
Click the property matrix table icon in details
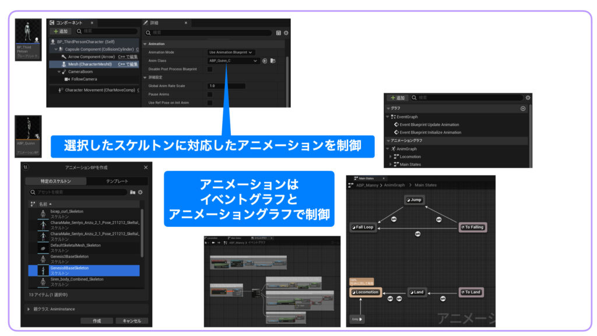278,33
